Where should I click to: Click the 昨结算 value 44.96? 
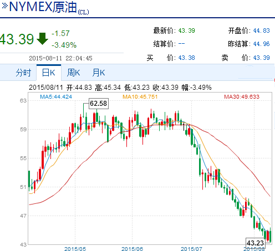[261, 44]
